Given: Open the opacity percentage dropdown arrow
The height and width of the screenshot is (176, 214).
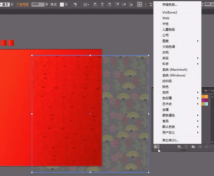Looking at the screenshot, I should [x=46, y=4].
